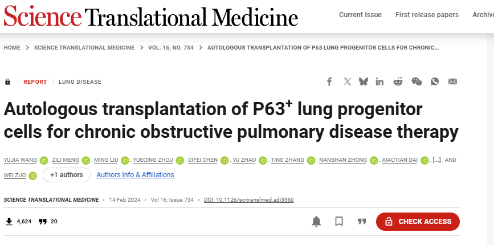Open First release papers menu item
The height and width of the screenshot is (245, 494).
point(427,15)
